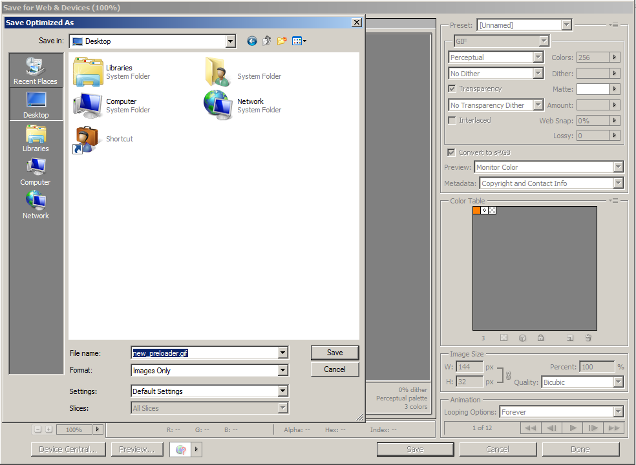Click Done in the Save for Web window
Viewport: 636px width, 465px height.
pos(580,449)
